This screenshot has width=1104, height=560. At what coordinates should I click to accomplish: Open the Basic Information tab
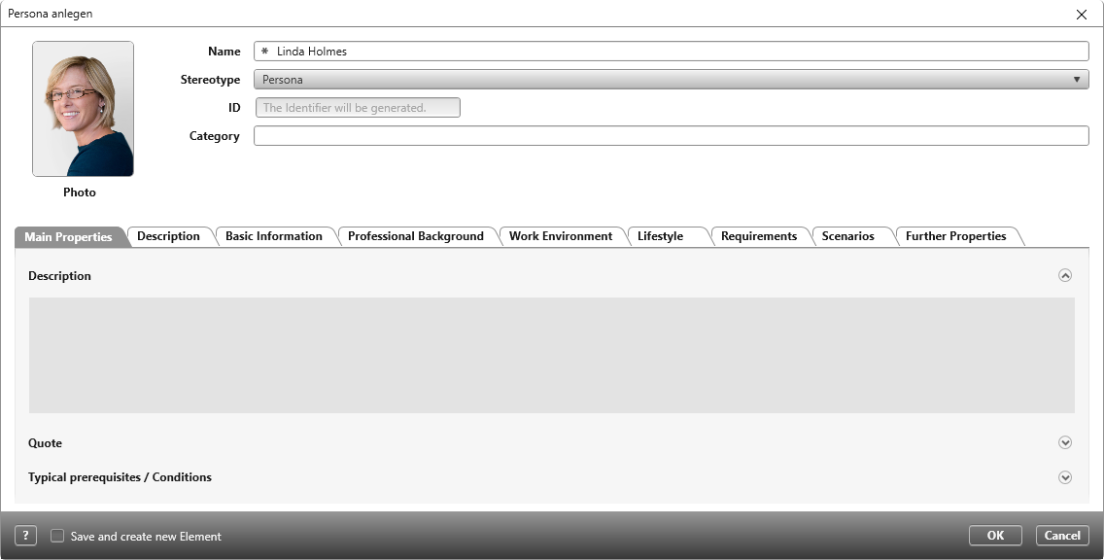coord(274,235)
